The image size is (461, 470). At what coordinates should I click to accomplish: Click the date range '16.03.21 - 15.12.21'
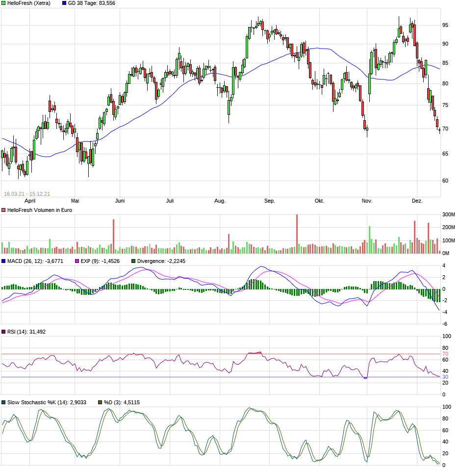(x=27, y=194)
